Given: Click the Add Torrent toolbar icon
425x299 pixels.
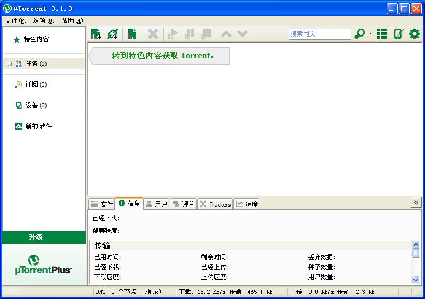Looking at the screenshot, I should pyautogui.click(x=96, y=34).
